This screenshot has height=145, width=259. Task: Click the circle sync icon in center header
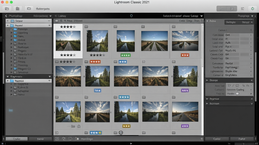131,16
